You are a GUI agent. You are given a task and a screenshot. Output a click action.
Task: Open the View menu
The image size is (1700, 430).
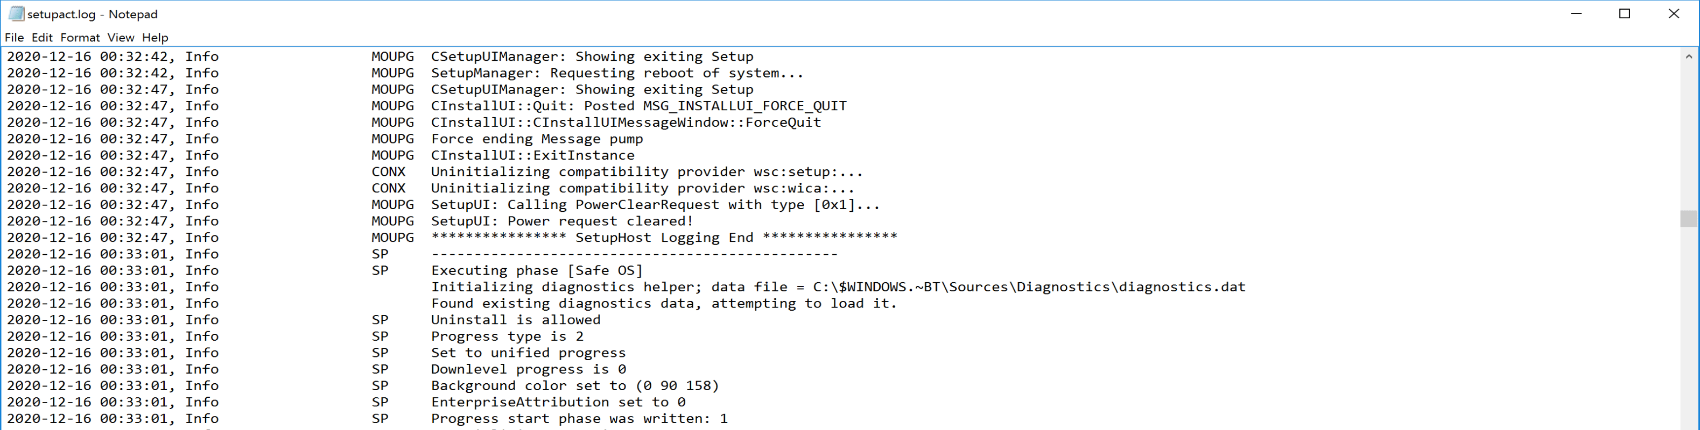120,38
